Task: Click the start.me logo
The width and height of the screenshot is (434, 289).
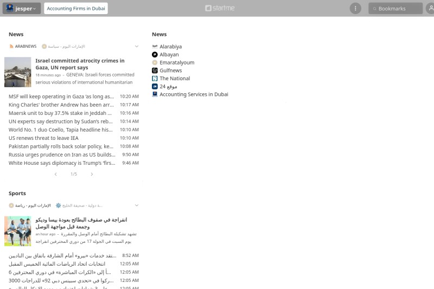Action: (x=220, y=8)
